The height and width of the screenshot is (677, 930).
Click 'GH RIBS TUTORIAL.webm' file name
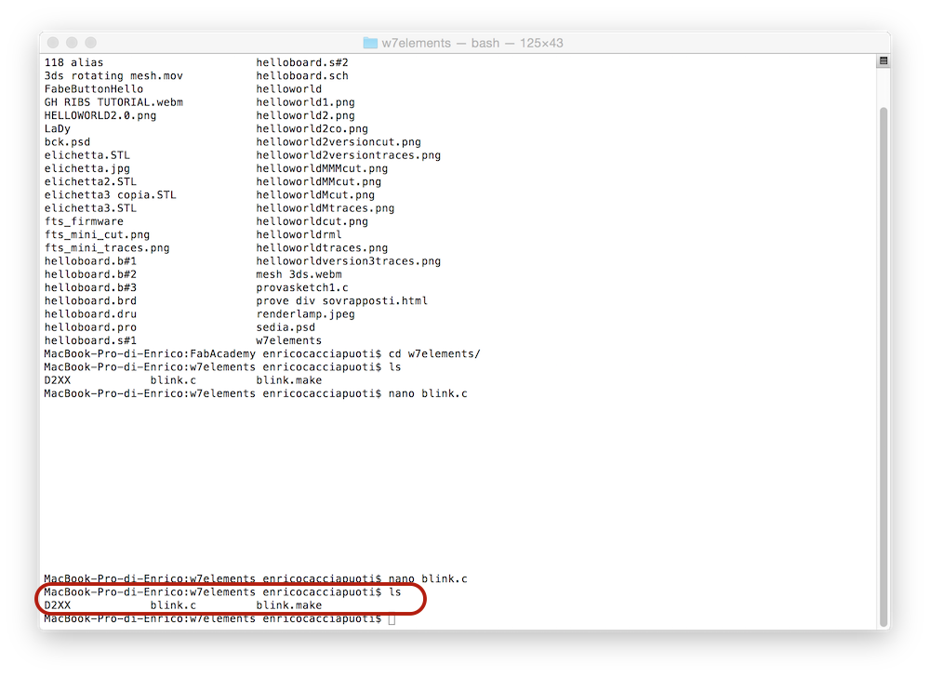(113, 102)
